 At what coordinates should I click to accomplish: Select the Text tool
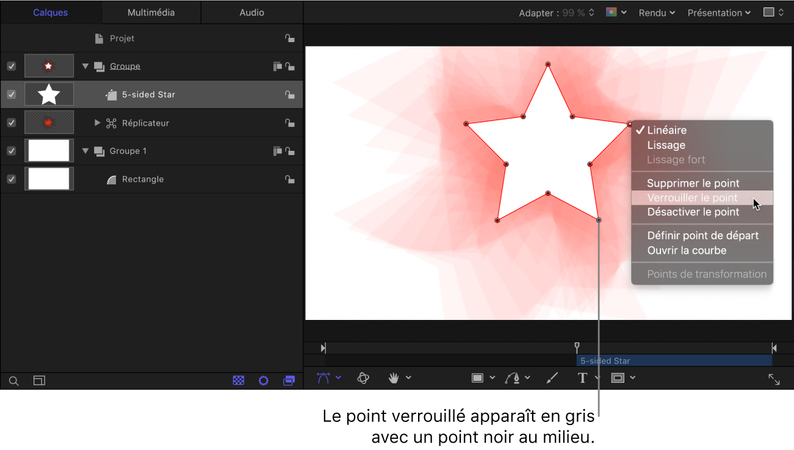[x=582, y=378]
